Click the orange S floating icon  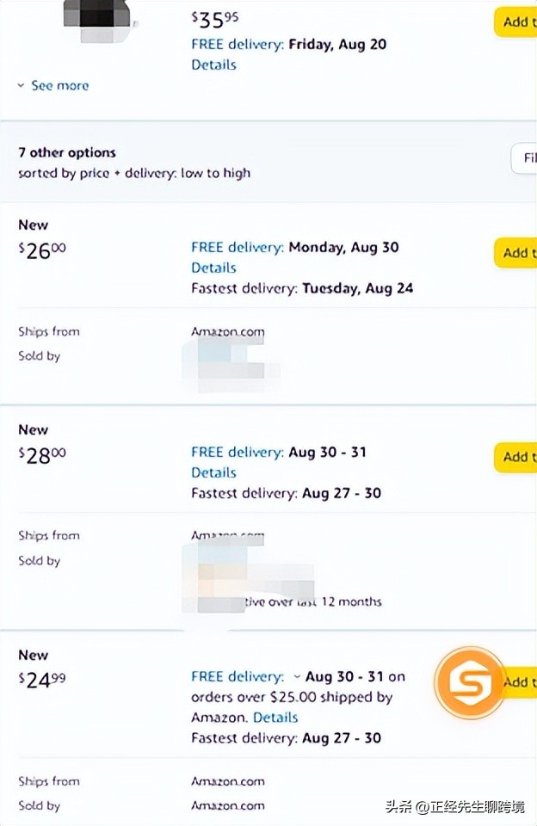pos(470,683)
